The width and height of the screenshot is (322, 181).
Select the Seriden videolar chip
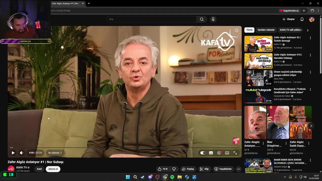click(266, 30)
